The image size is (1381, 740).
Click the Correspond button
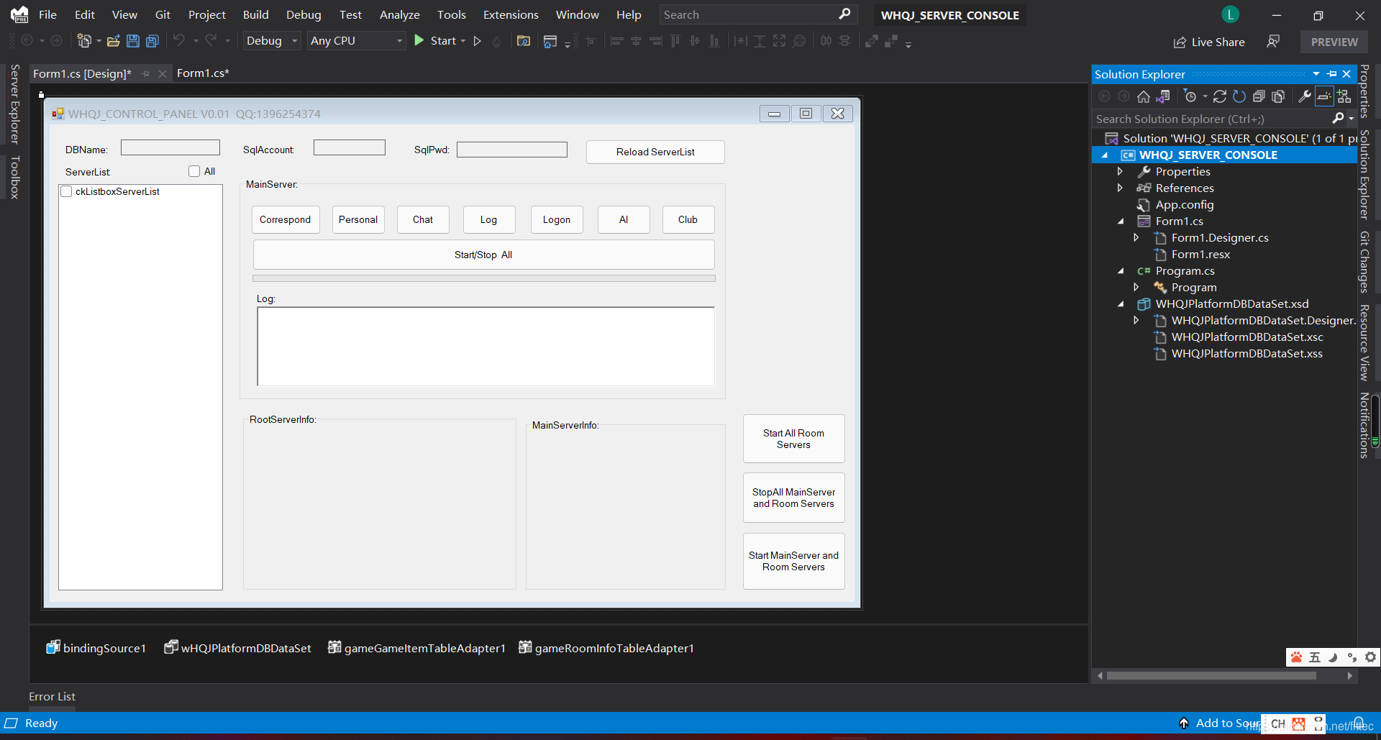coord(286,219)
